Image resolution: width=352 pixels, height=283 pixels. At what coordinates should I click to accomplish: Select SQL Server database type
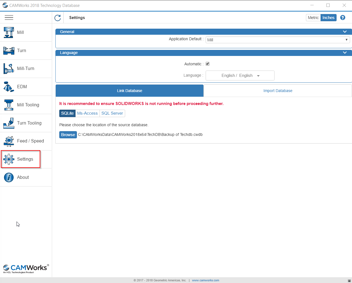tap(112, 113)
